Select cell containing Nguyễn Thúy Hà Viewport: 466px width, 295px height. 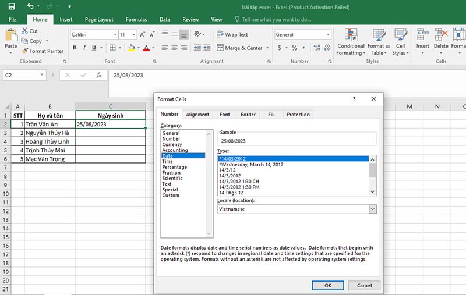click(x=50, y=133)
